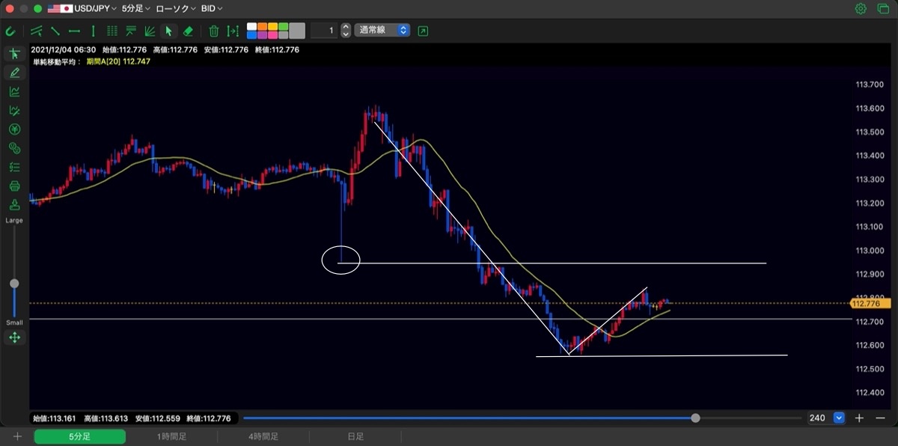The image size is (898, 446).
Task: Zoom in chart with plus button
Action: 860,418
